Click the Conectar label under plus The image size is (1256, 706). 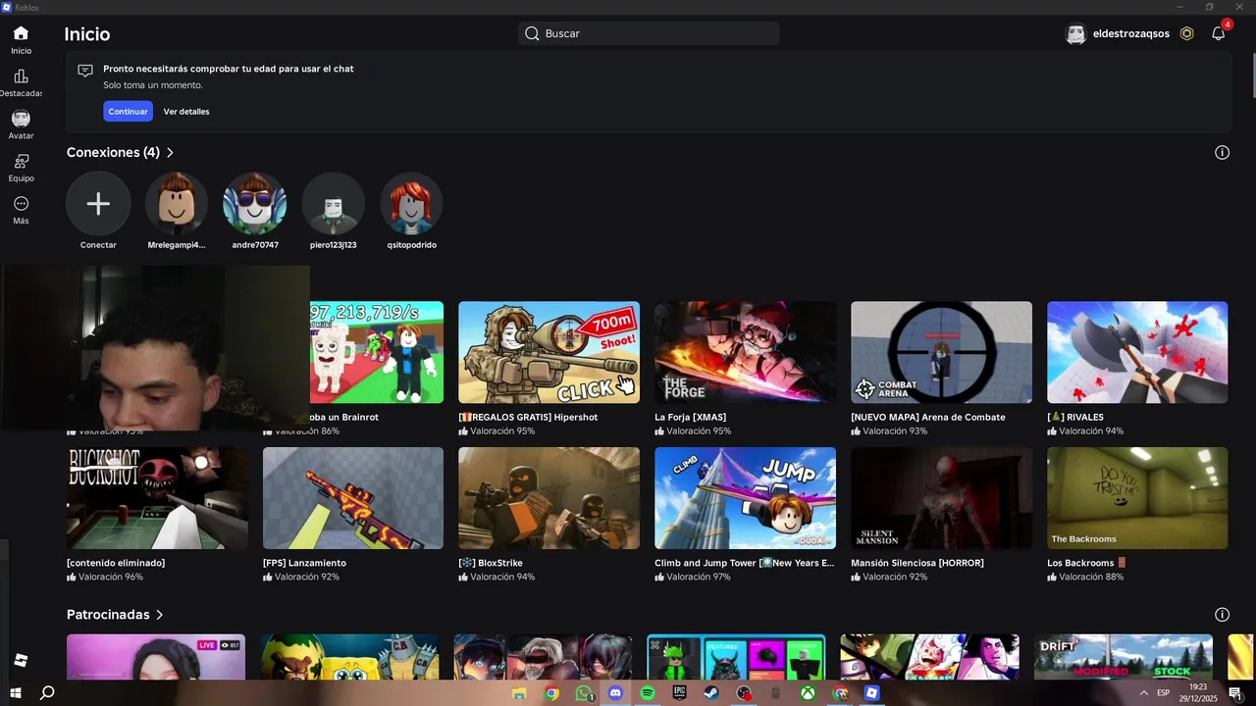pyautogui.click(x=98, y=245)
